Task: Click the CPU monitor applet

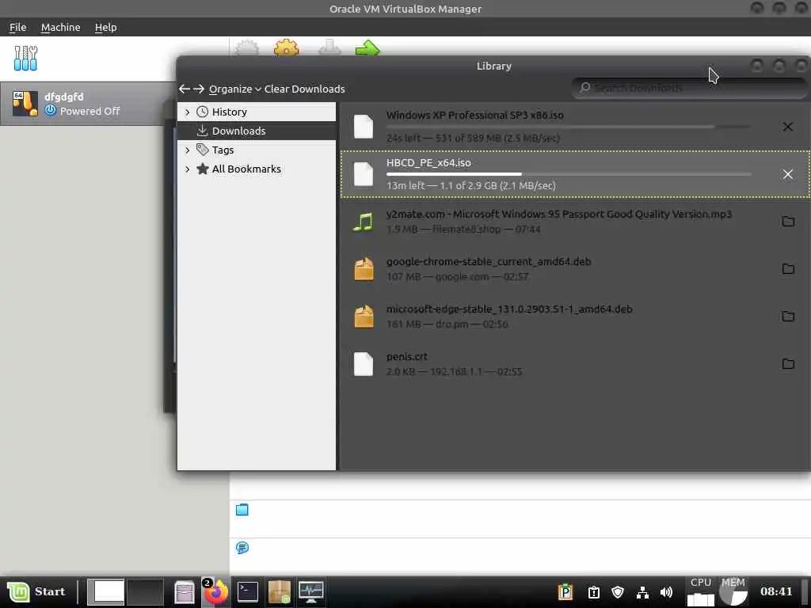Action: click(701, 592)
